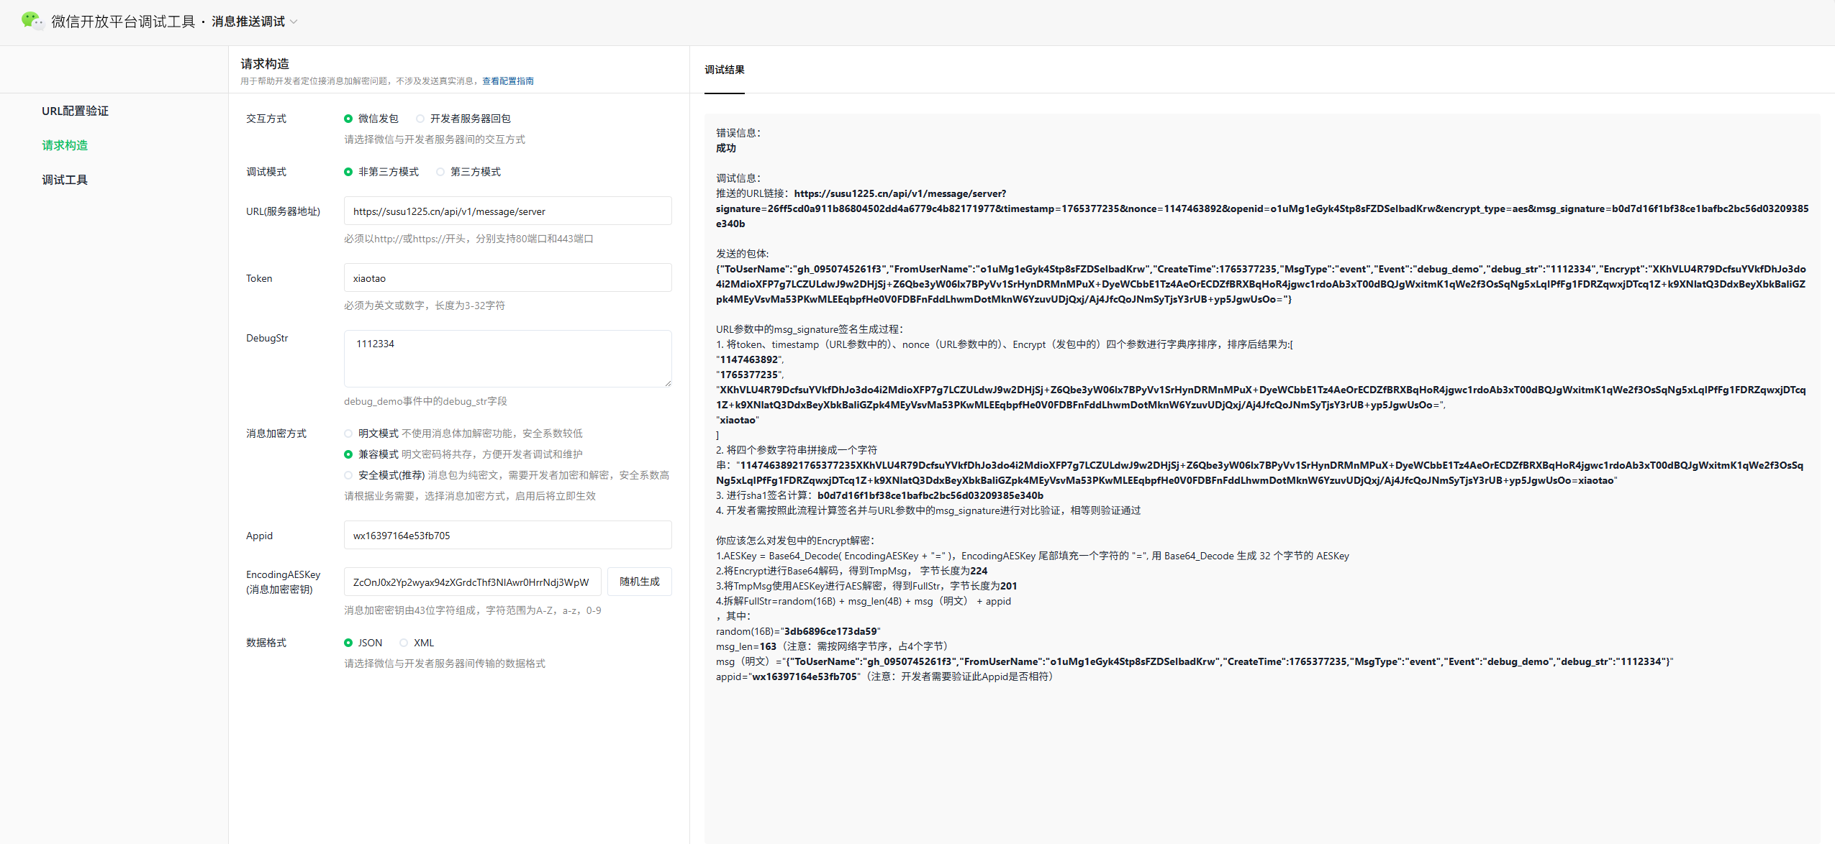Select the 请求构造 sidebar item

pyautogui.click(x=65, y=145)
